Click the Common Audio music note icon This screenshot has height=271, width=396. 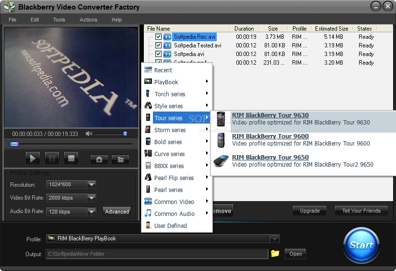click(148, 213)
